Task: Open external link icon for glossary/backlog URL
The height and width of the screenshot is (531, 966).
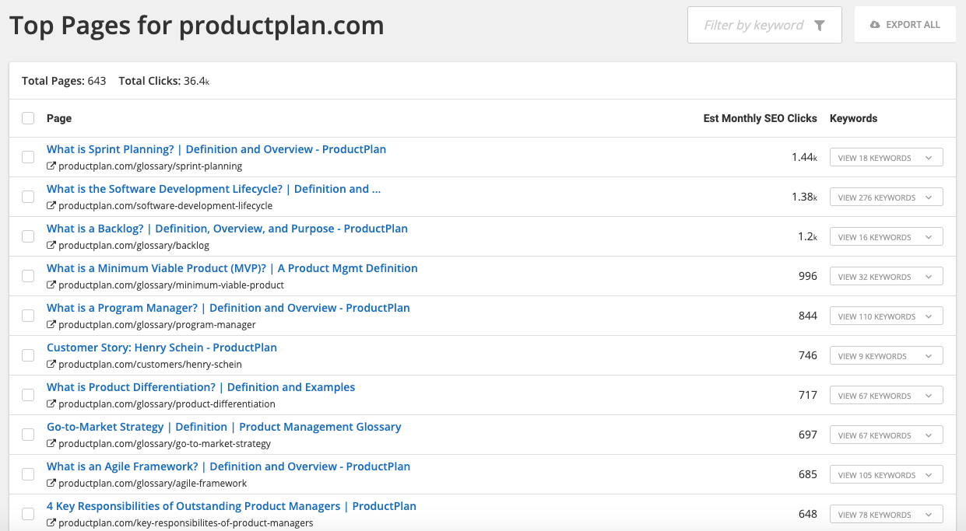Action: (x=51, y=245)
